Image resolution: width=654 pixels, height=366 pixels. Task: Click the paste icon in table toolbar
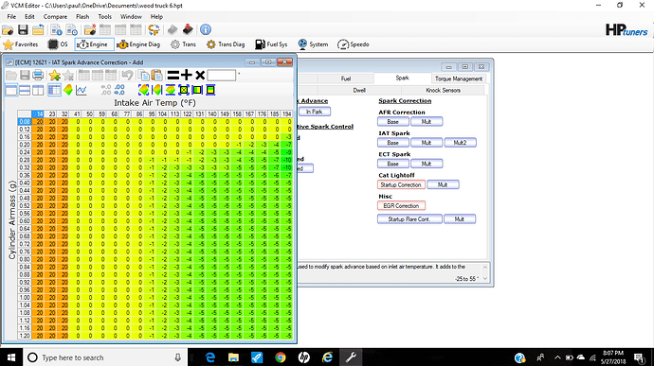[156, 75]
